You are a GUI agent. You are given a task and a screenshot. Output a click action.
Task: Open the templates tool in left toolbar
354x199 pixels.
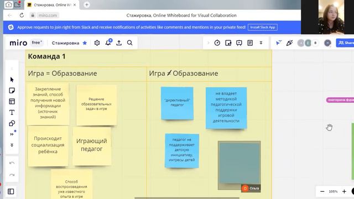coord(12,101)
